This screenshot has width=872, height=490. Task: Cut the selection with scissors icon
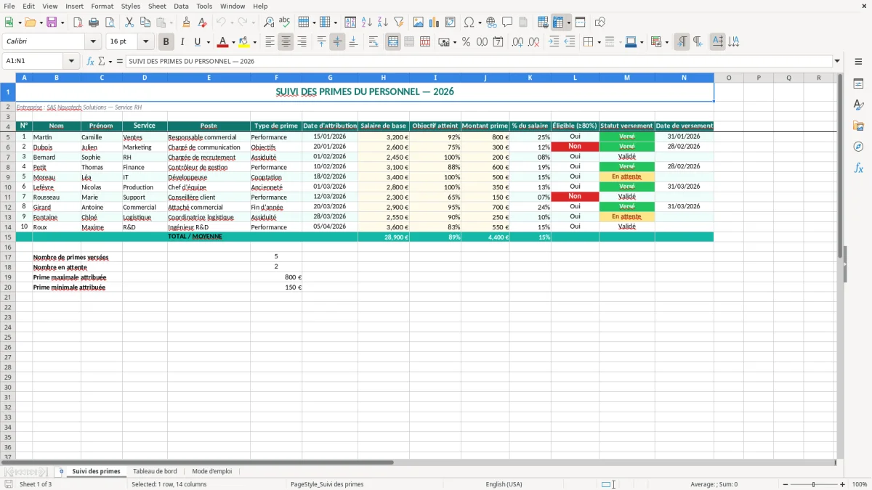(x=129, y=23)
